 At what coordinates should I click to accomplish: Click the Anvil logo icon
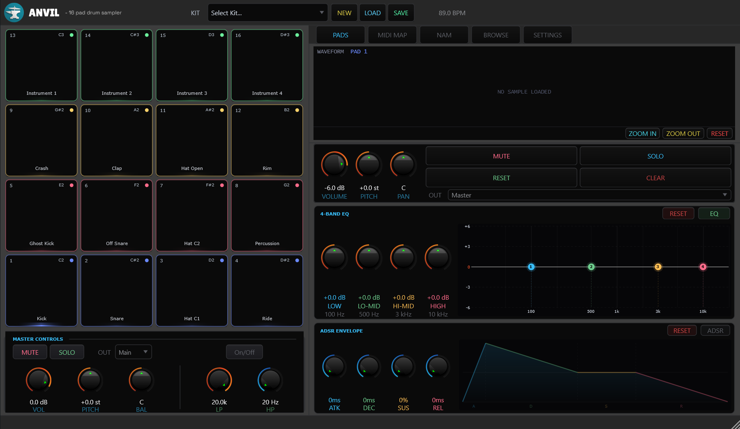pyautogui.click(x=14, y=12)
